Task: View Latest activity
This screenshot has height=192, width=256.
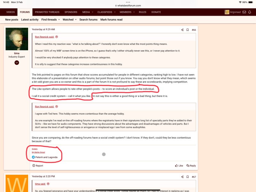Action: point(30,20)
